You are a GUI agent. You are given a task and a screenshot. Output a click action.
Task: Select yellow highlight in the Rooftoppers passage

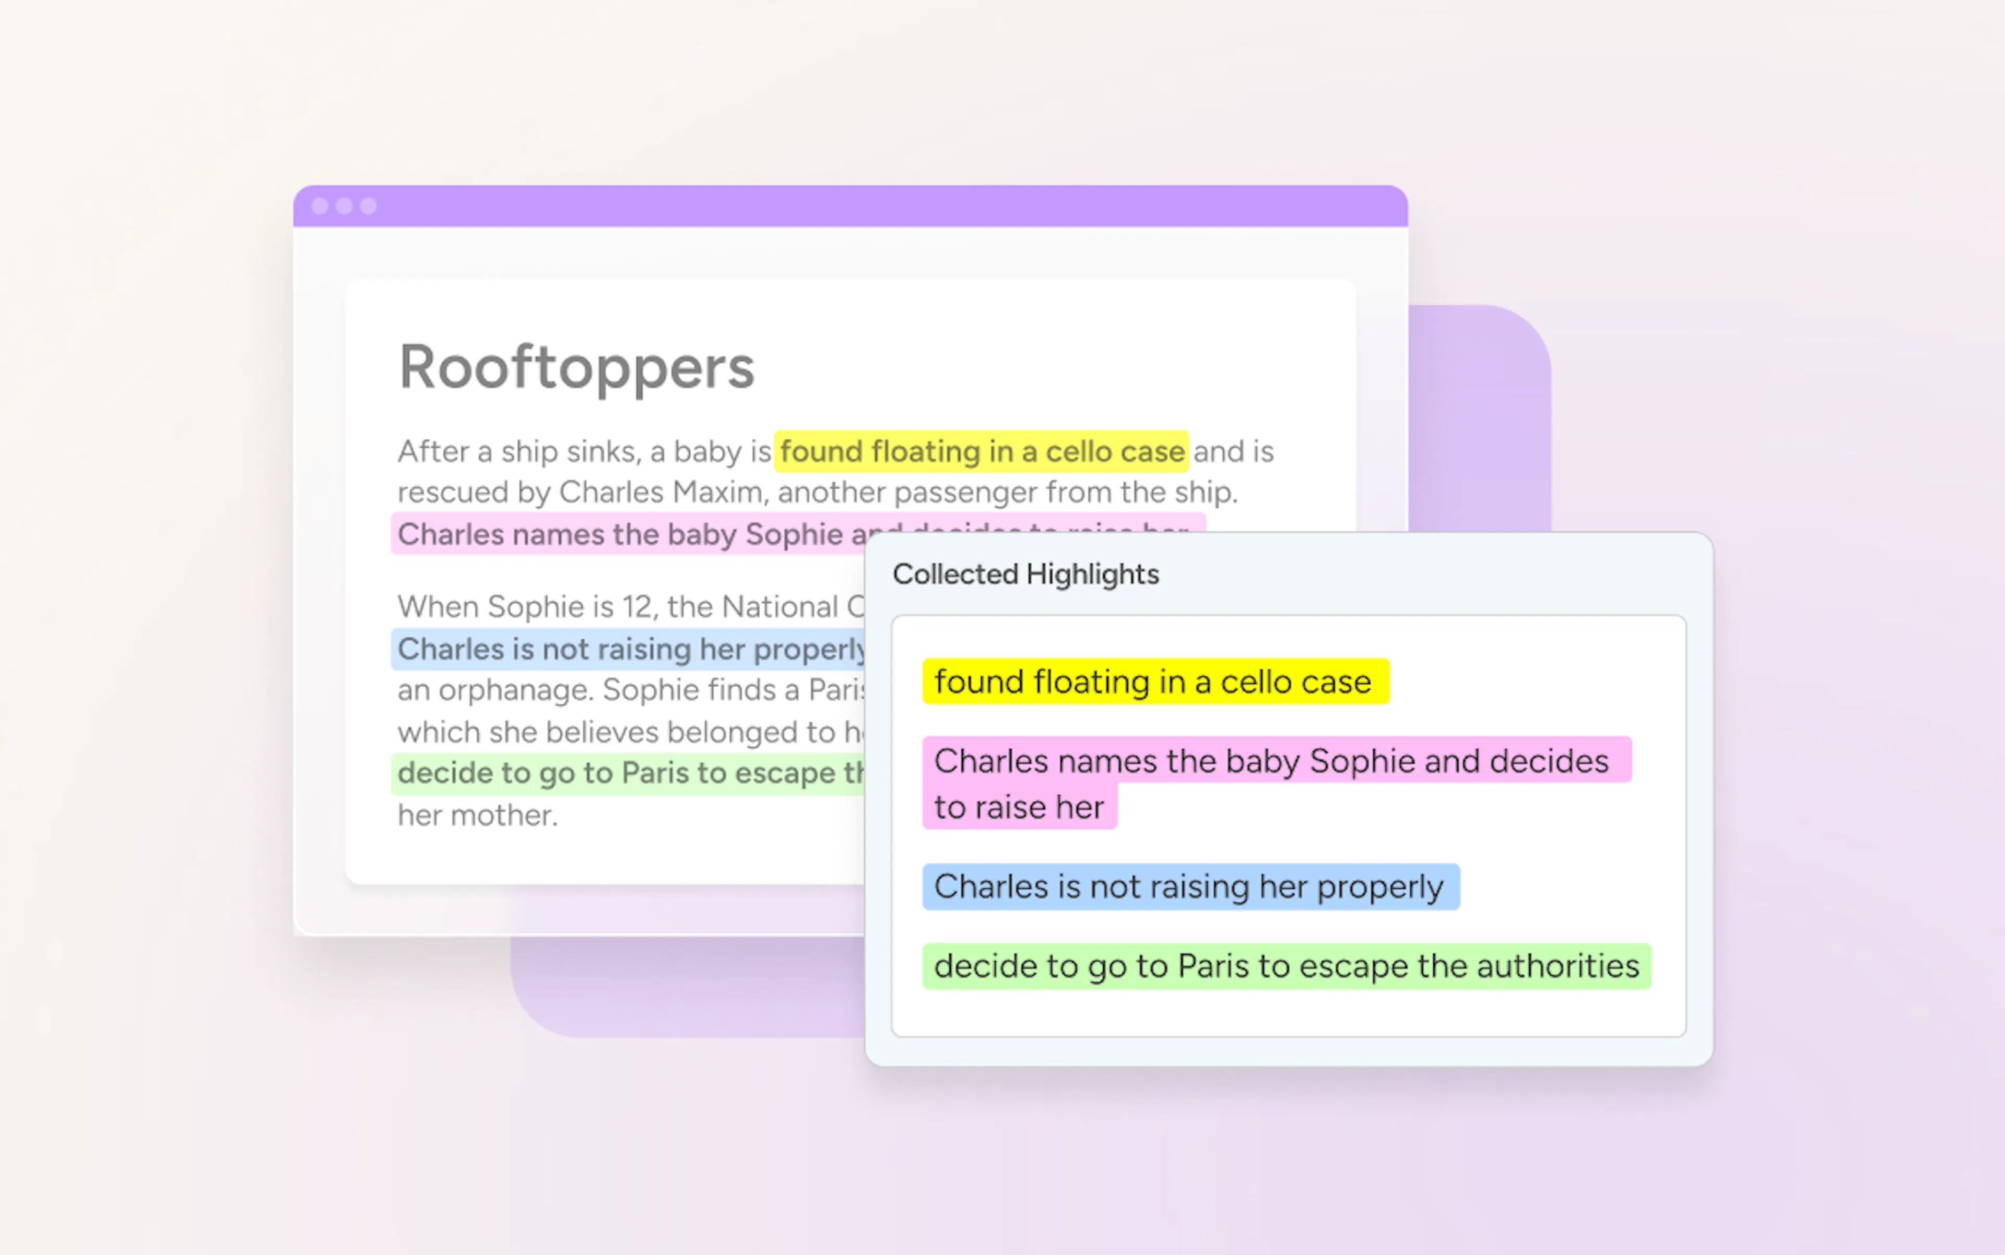(981, 451)
